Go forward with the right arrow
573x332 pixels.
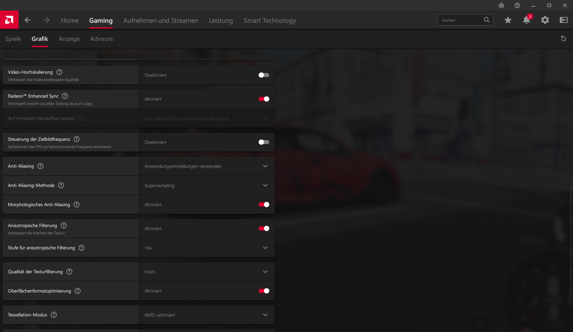tap(46, 20)
